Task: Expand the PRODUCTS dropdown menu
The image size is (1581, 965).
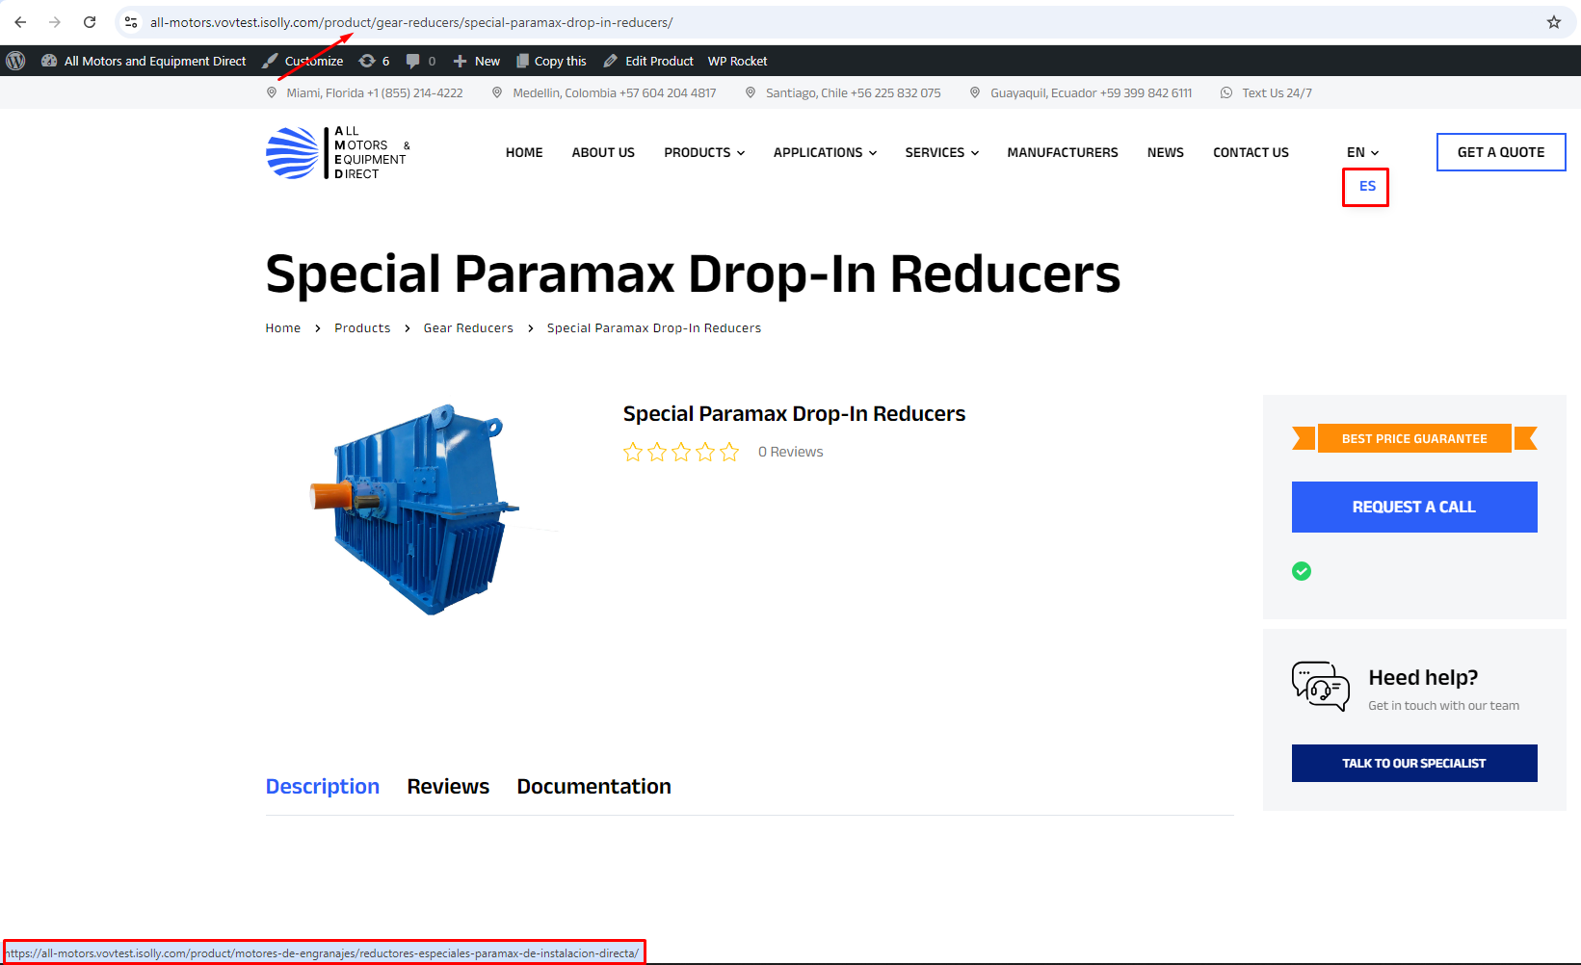Action: (704, 152)
